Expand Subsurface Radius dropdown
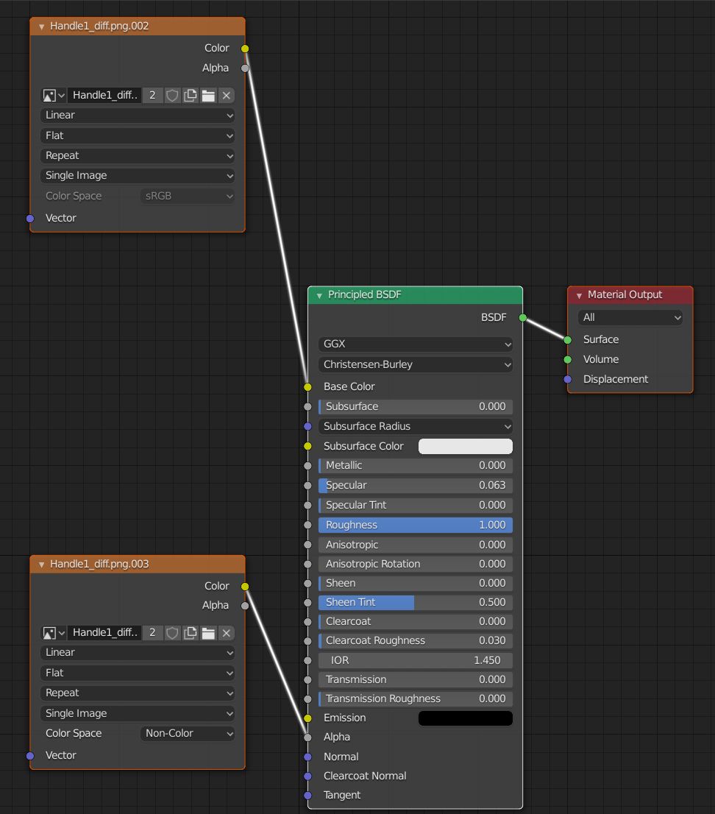715x814 pixels. (x=416, y=426)
